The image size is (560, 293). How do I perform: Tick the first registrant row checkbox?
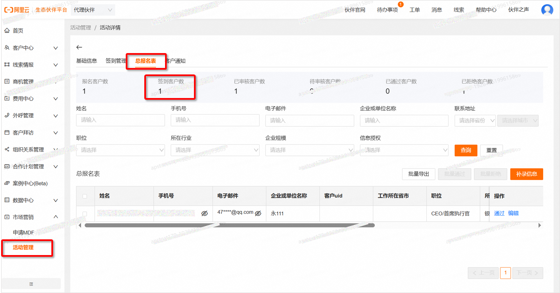tap(85, 214)
